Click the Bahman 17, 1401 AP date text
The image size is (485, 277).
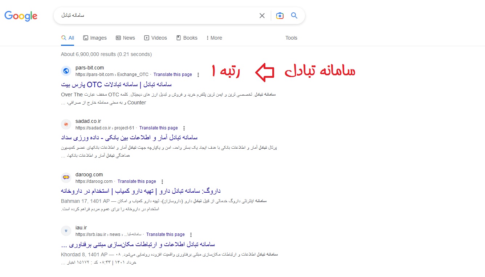[x=85, y=201]
